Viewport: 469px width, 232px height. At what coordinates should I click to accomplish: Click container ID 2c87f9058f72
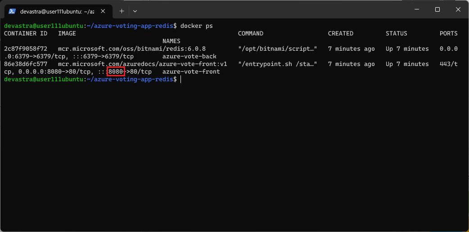click(26, 49)
